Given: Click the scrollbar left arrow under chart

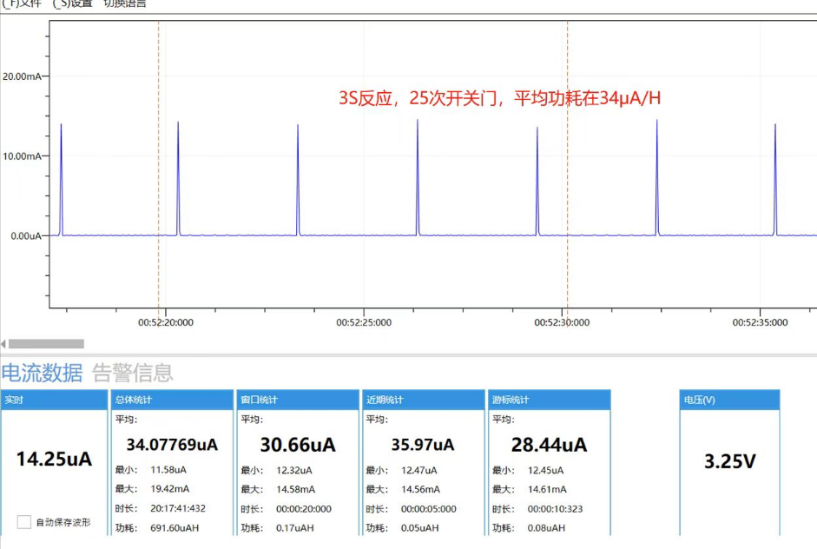Looking at the screenshot, I should click(3, 344).
